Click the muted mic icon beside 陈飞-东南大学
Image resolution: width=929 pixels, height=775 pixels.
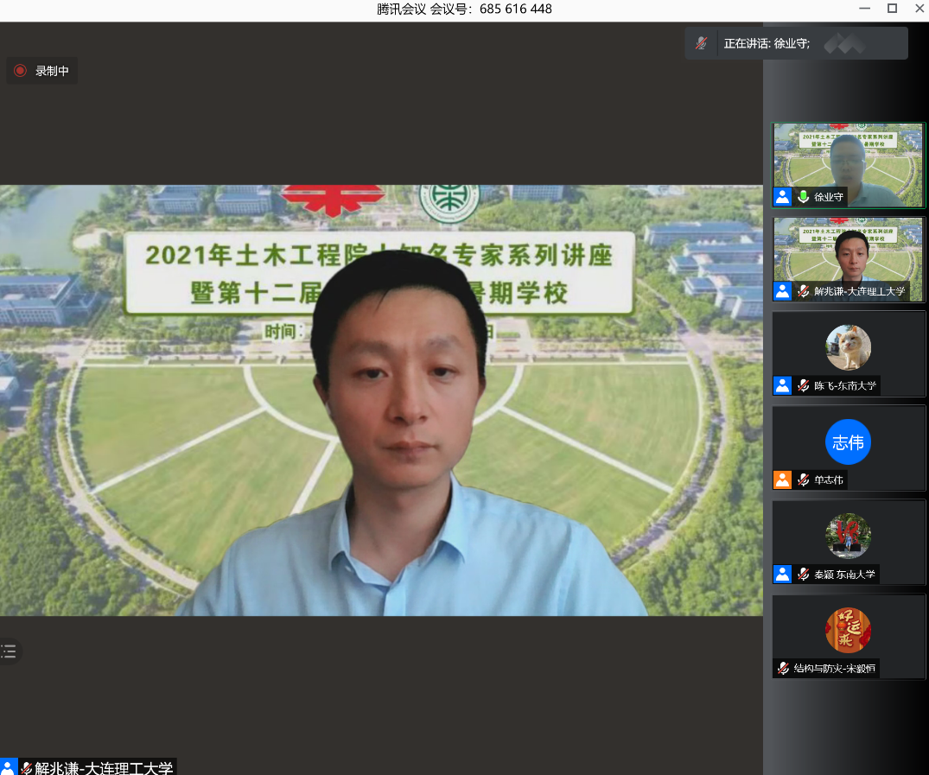(x=804, y=385)
